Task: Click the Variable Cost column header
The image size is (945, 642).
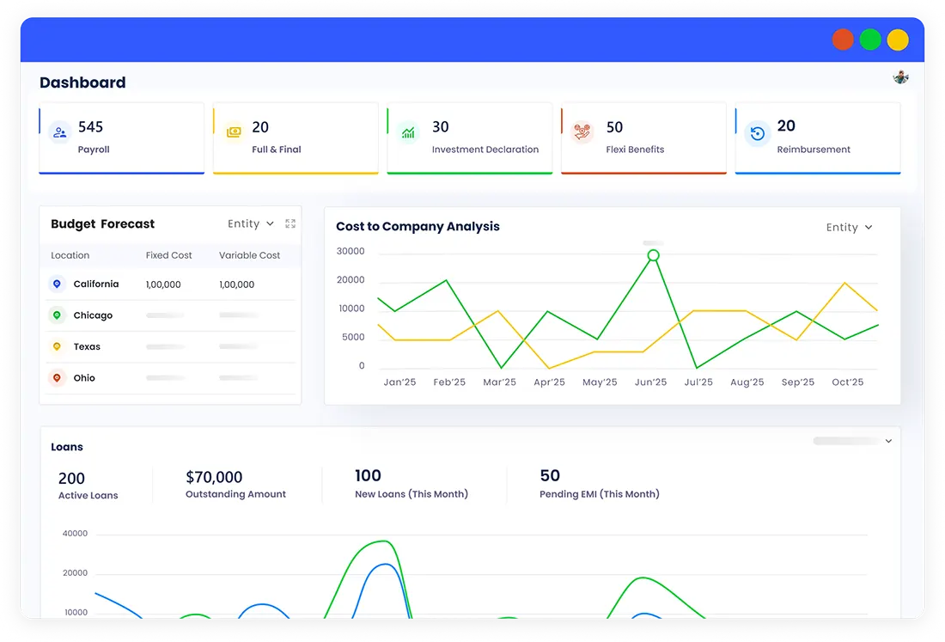Action: (x=249, y=255)
